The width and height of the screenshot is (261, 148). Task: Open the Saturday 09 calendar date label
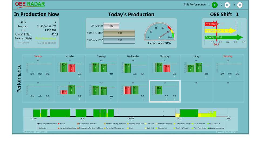tap(228, 61)
